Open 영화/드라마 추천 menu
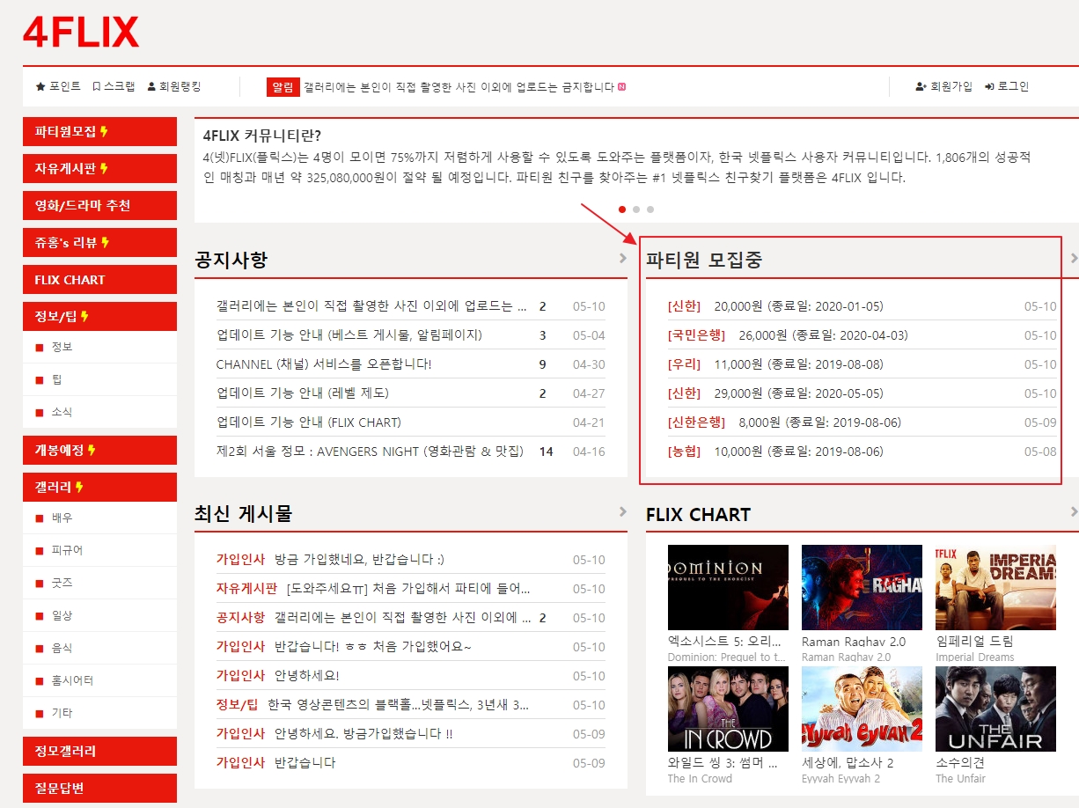 pos(99,206)
